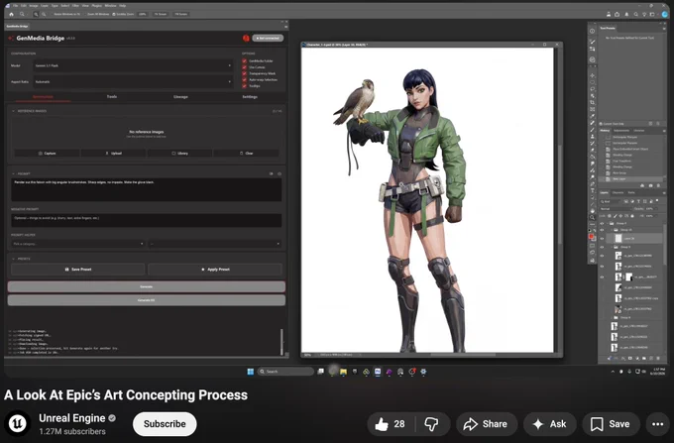This screenshot has height=443, width=674.
Task: Select the Elliptical Marquee tool
Action: tap(593, 82)
